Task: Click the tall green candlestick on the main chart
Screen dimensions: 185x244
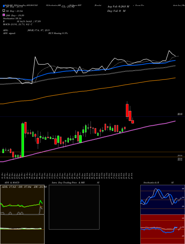Action: [x=23, y=140]
